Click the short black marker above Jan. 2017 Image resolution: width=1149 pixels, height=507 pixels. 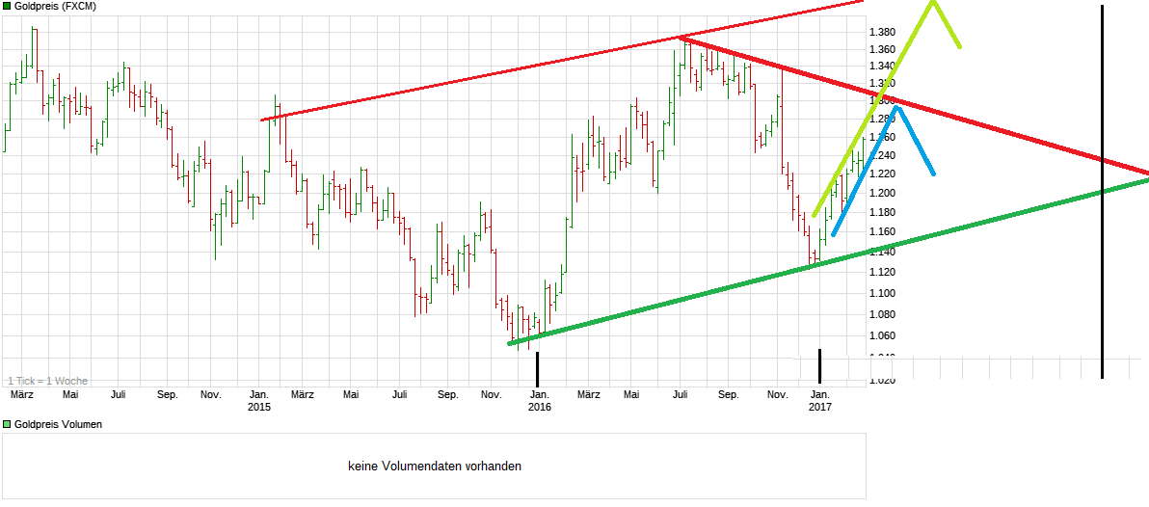click(819, 364)
